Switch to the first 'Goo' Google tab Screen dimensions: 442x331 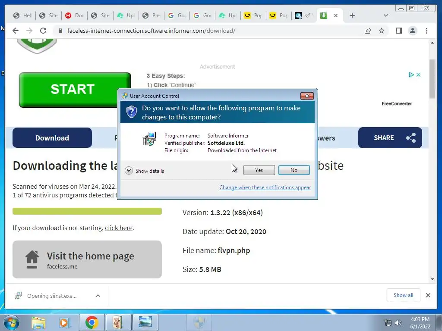pos(177,16)
